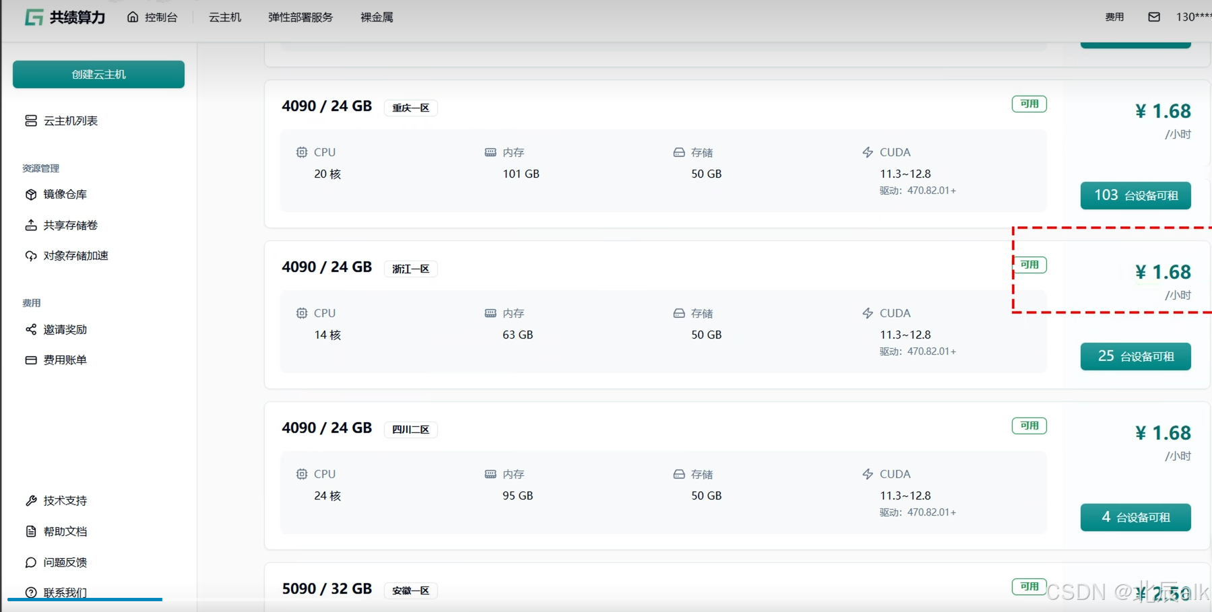Click the 对象存储加速 sidebar icon

(31, 255)
